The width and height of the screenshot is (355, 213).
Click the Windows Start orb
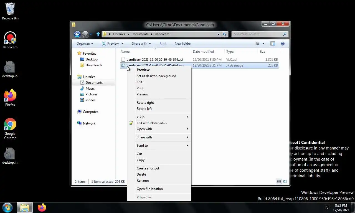(7, 207)
